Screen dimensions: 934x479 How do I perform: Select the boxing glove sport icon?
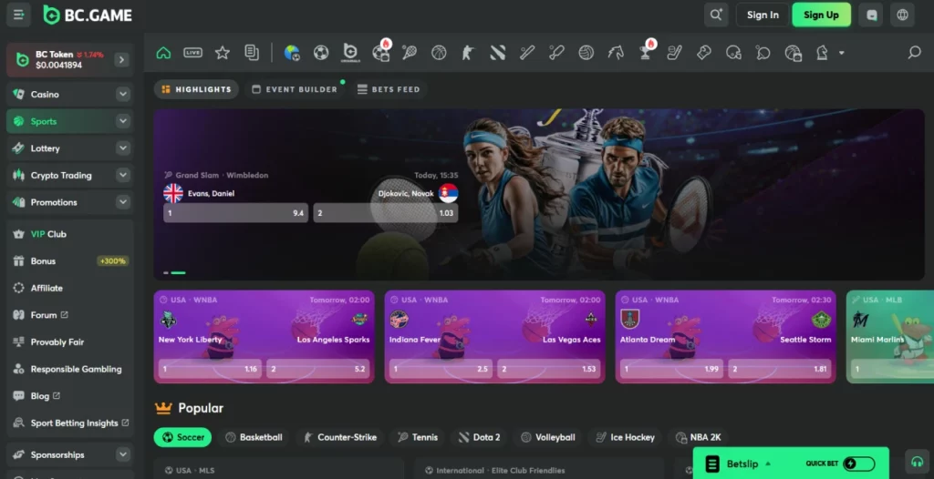(704, 53)
